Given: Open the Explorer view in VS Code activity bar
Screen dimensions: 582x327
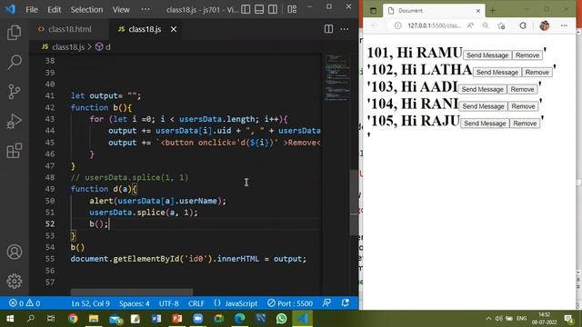Looking at the screenshot, I should click(15, 33).
